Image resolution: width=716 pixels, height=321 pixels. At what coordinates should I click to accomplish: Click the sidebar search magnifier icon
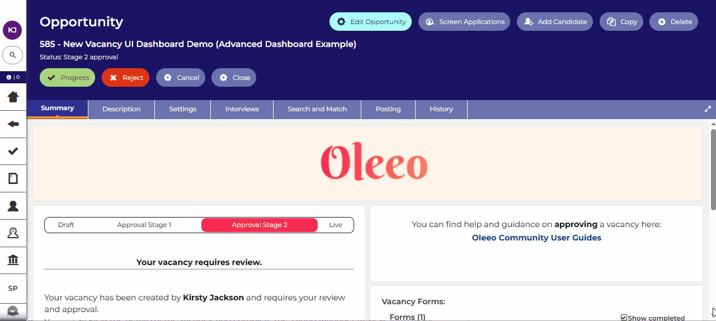click(12, 55)
